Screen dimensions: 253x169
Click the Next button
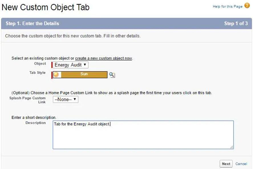coord(226,164)
